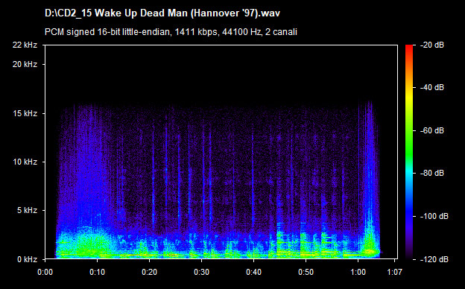Select the 5 kHz frequency axis label

tap(27, 211)
